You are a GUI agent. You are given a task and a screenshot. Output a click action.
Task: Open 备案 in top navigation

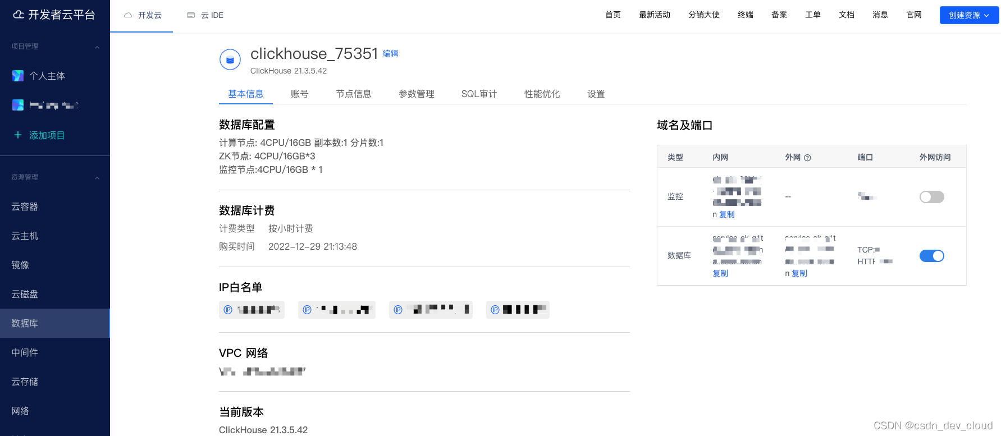point(779,15)
